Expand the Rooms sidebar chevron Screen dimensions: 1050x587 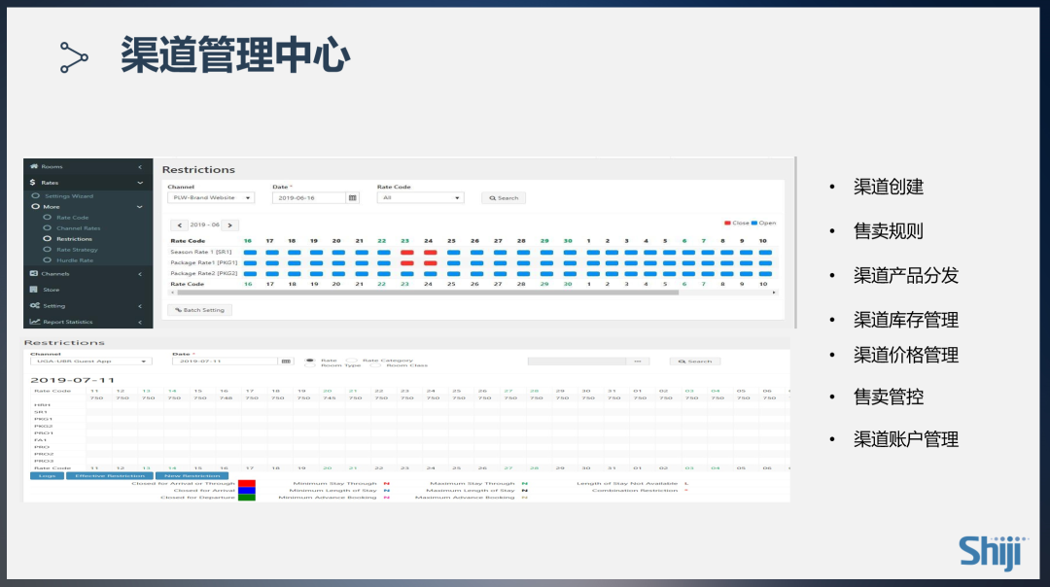(x=140, y=166)
